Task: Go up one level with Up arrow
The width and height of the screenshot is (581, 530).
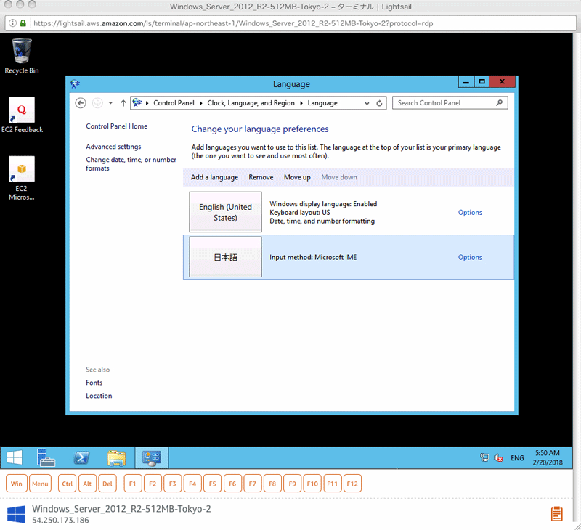Action: tap(123, 103)
